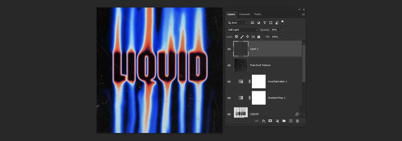Select the Gradient Map 1 mask thumbnail

pos(258,98)
